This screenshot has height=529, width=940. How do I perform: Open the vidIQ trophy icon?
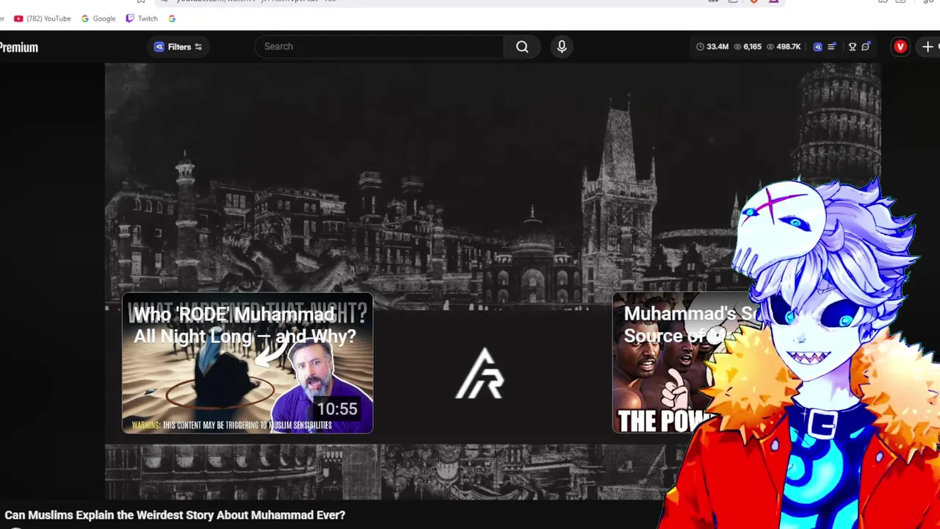pos(852,46)
